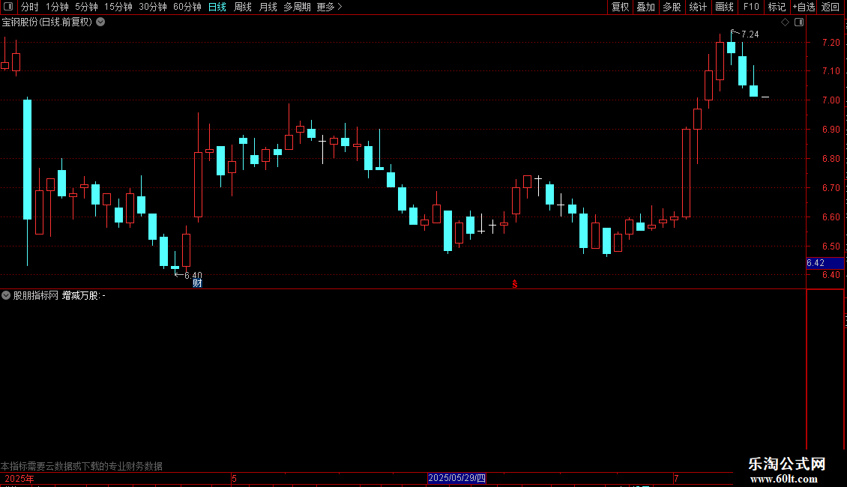Click the 增减万股 indicator label

(80, 295)
